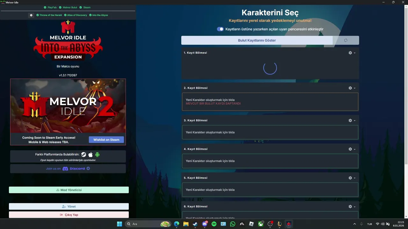Show hidden system tray icons
The width and height of the screenshot is (408, 229).
(355, 224)
